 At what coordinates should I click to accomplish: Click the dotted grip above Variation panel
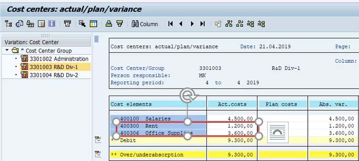(x=45, y=35)
